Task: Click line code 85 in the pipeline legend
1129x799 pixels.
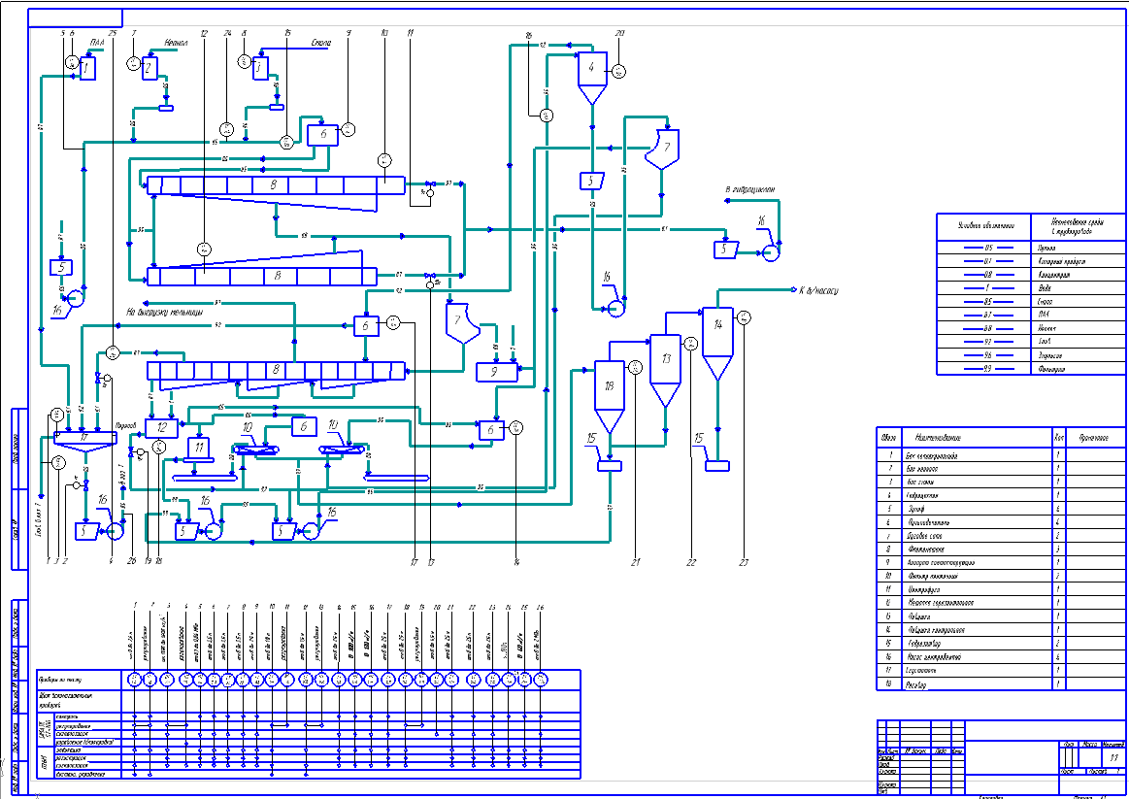Action: (x=988, y=302)
